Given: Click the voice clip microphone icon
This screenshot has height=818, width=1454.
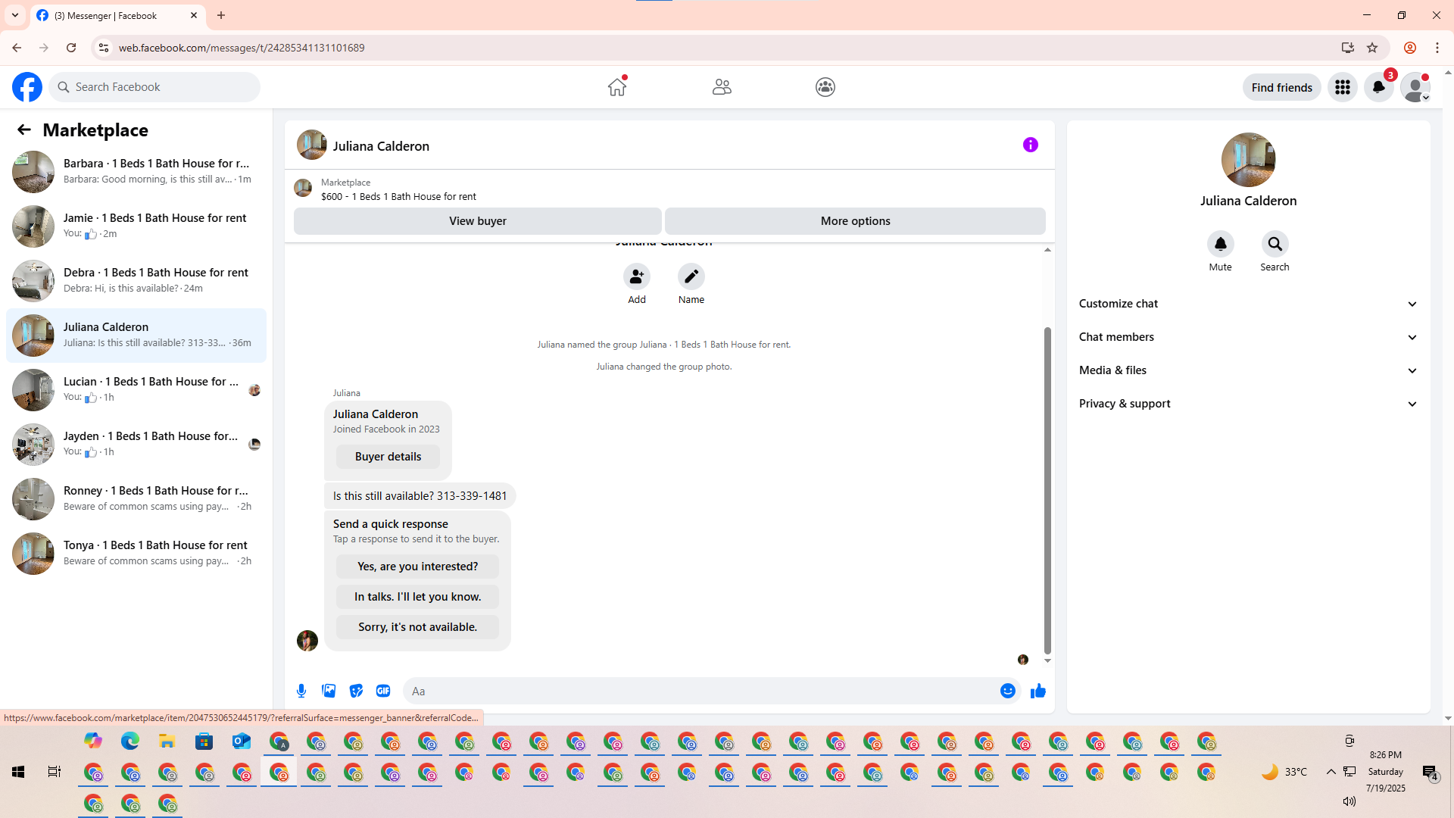Looking at the screenshot, I should coord(301,691).
